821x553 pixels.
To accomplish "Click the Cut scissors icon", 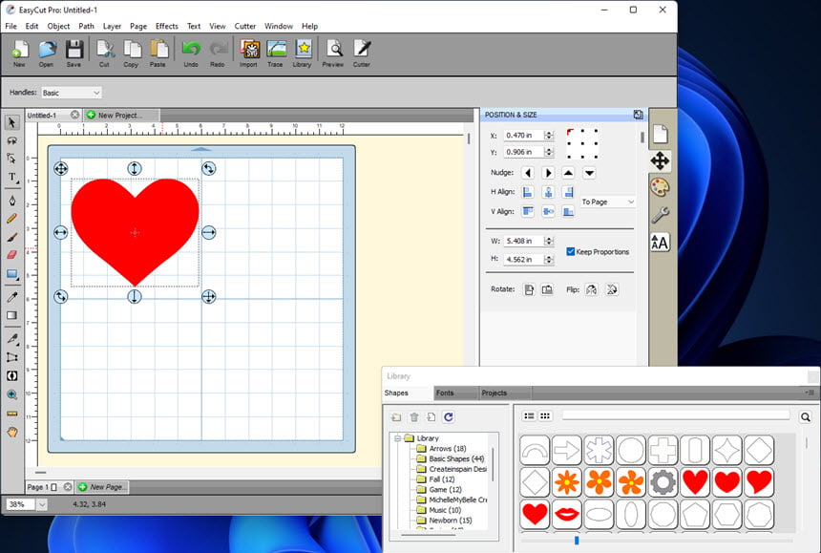I will pos(105,53).
